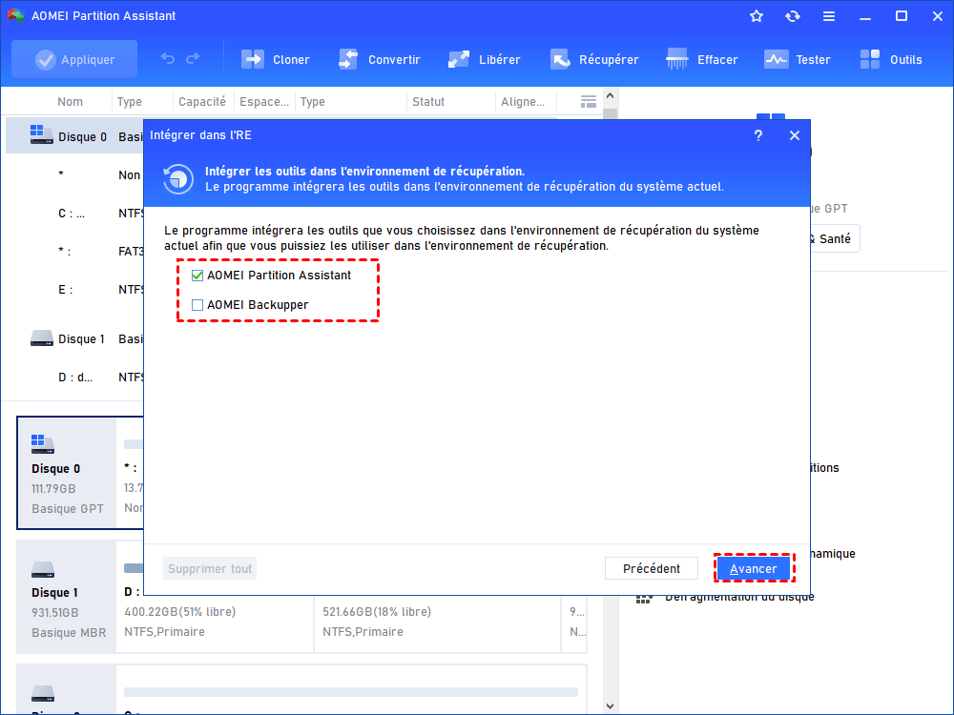Select the E : partition row
954x715 pixels.
click(74, 290)
